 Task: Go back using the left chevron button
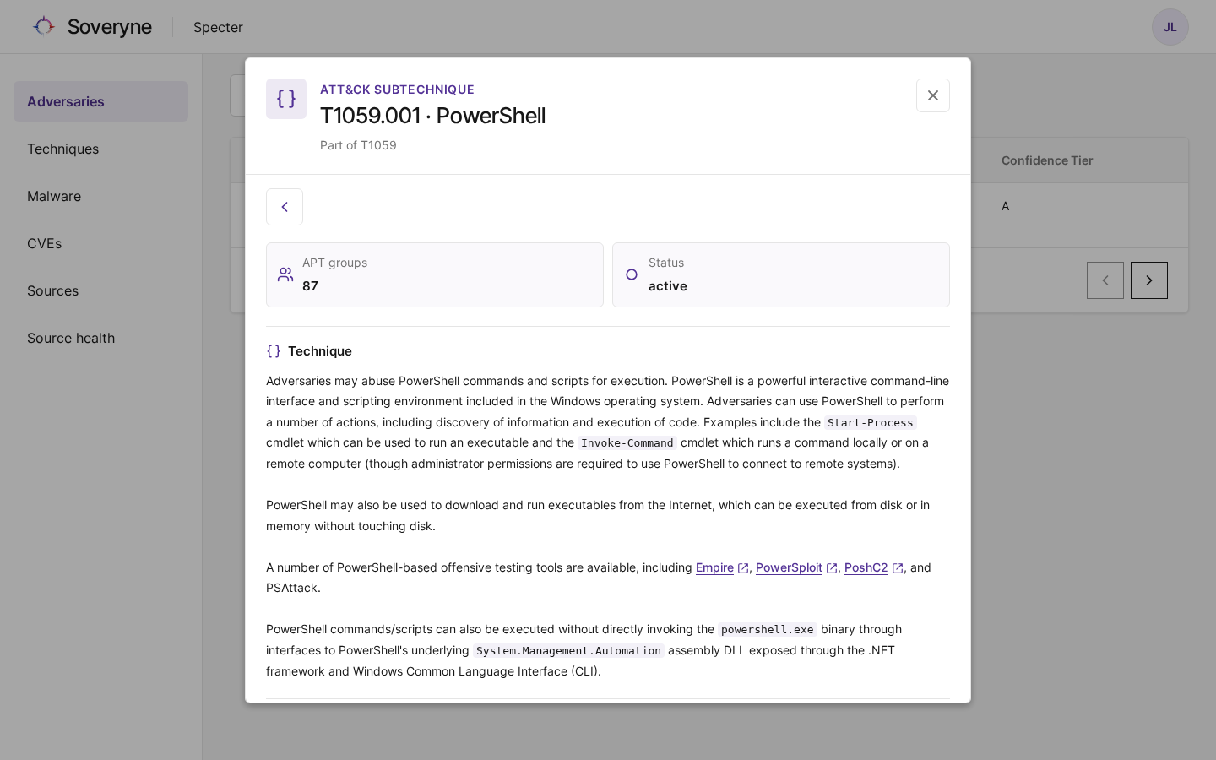click(285, 207)
